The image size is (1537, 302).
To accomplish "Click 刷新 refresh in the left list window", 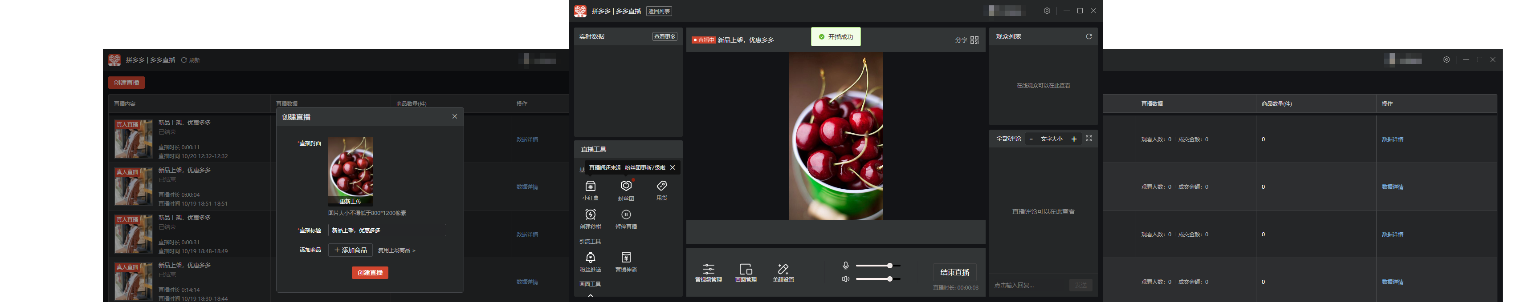I will pyautogui.click(x=190, y=60).
